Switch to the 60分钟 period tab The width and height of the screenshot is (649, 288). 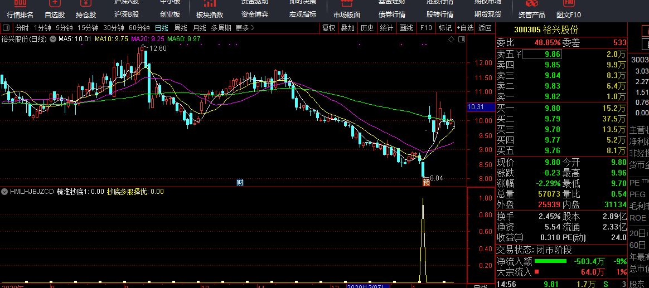point(139,28)
